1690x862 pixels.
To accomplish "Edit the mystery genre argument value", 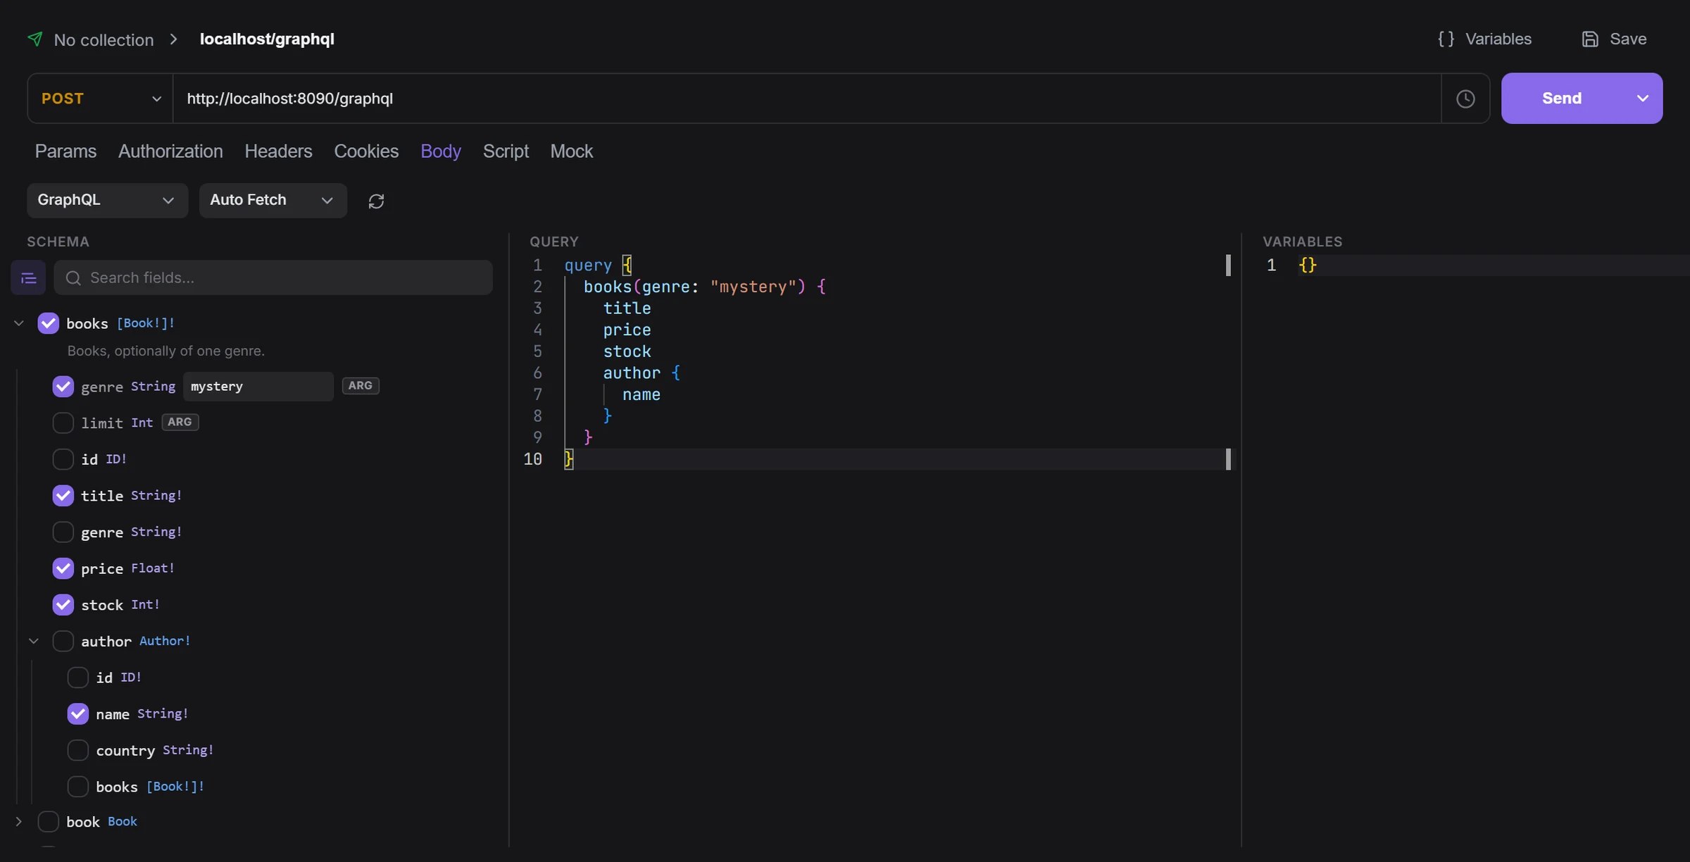I will coord(258,387).
